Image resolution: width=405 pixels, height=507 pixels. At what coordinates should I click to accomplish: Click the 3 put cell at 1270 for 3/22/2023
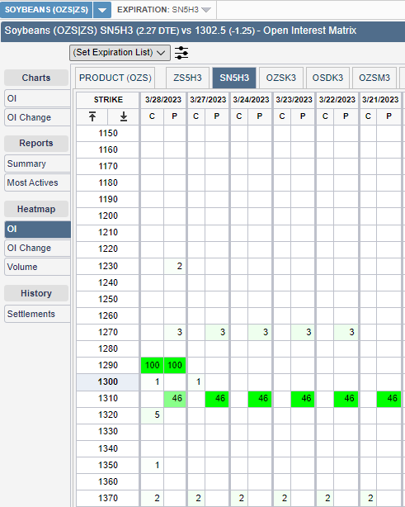tap(346, 332)
